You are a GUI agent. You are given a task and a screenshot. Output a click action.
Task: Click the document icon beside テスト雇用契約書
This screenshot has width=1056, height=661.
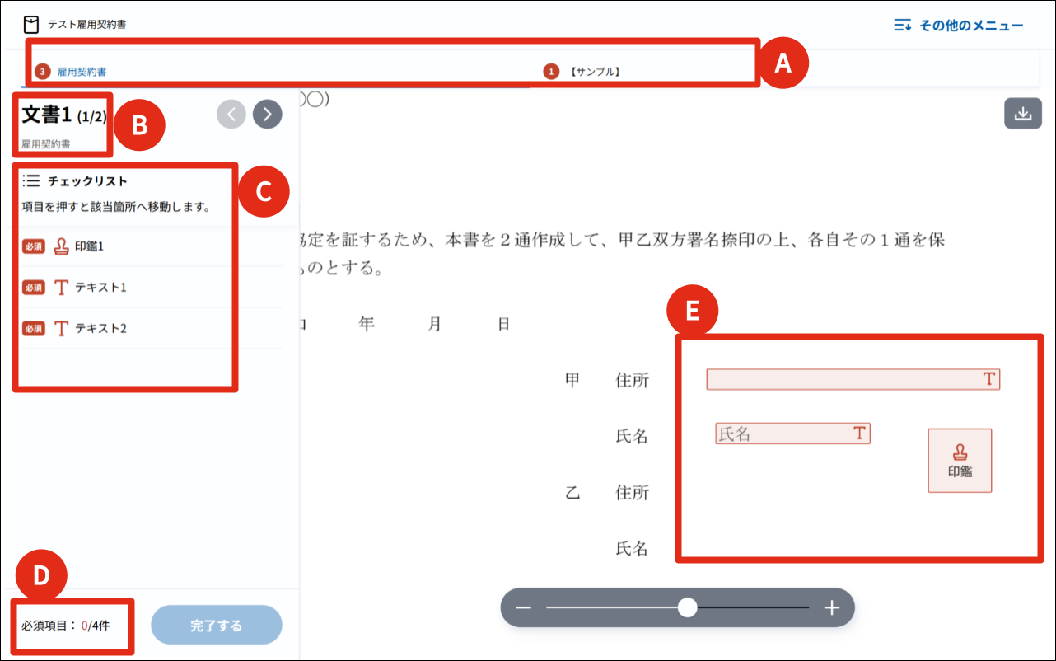[x=31, y=25]
